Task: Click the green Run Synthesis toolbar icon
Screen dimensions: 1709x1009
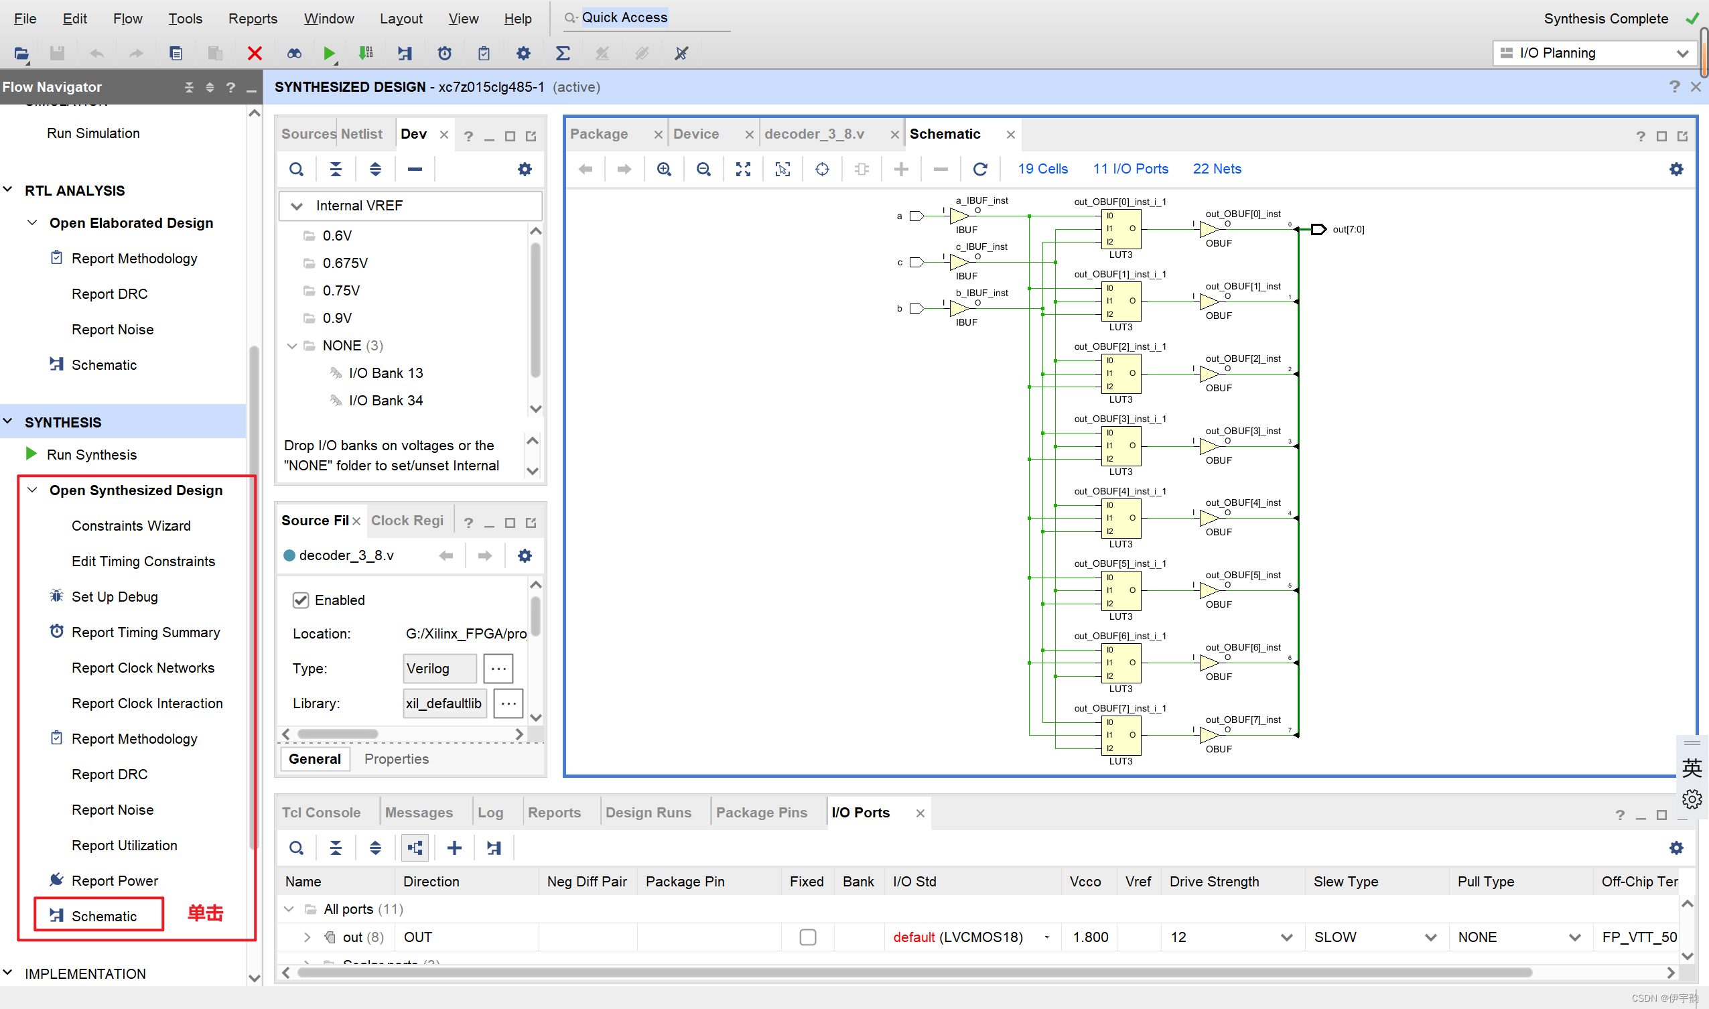Action: click(x=329, y=53)
